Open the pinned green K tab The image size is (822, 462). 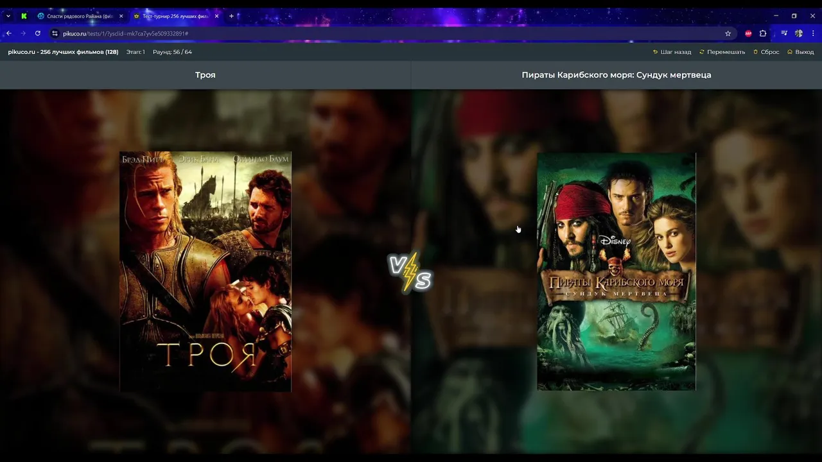coord(24,16)
